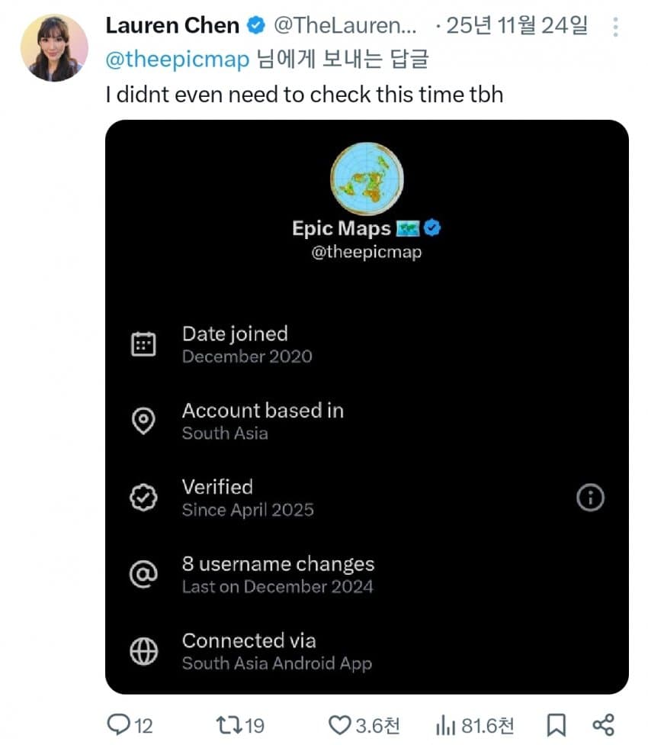Click the calendar icon beside Date joined
Viewport: 648px width, 745px height.
144,345
